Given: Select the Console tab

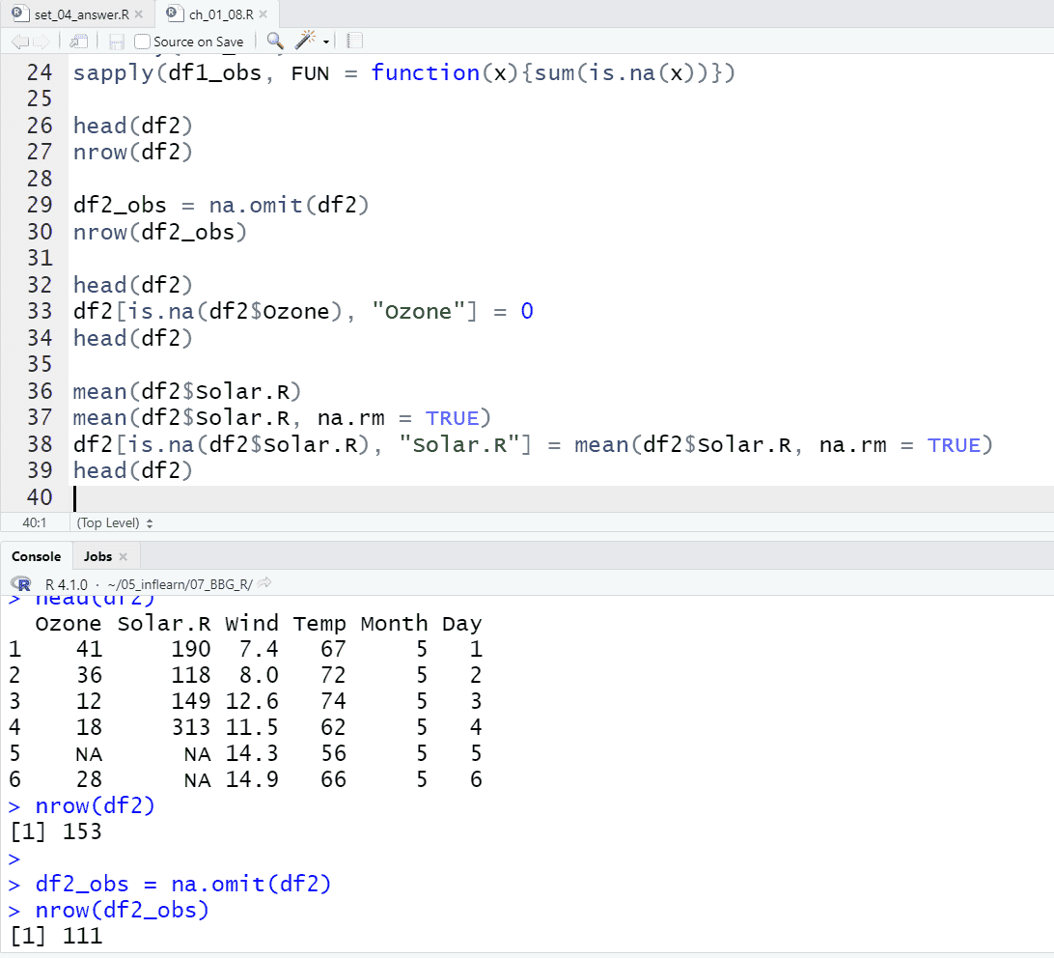Looking at the screenshot, I should (x=37, y=556).
